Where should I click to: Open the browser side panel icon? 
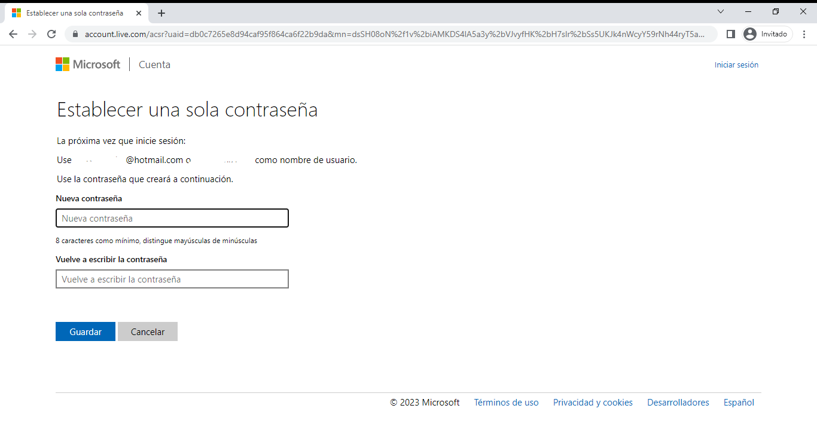[x=730, y=34]
